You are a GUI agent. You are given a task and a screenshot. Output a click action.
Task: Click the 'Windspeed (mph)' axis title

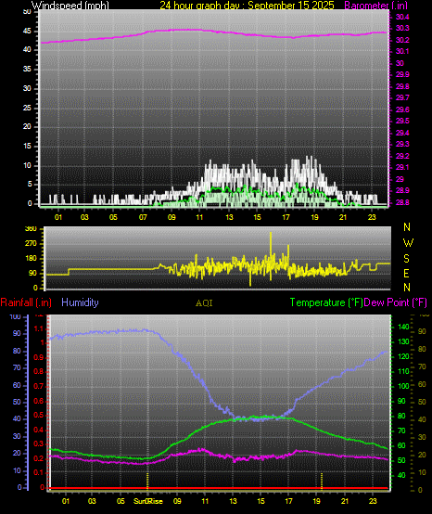click(x=70, y=6)
